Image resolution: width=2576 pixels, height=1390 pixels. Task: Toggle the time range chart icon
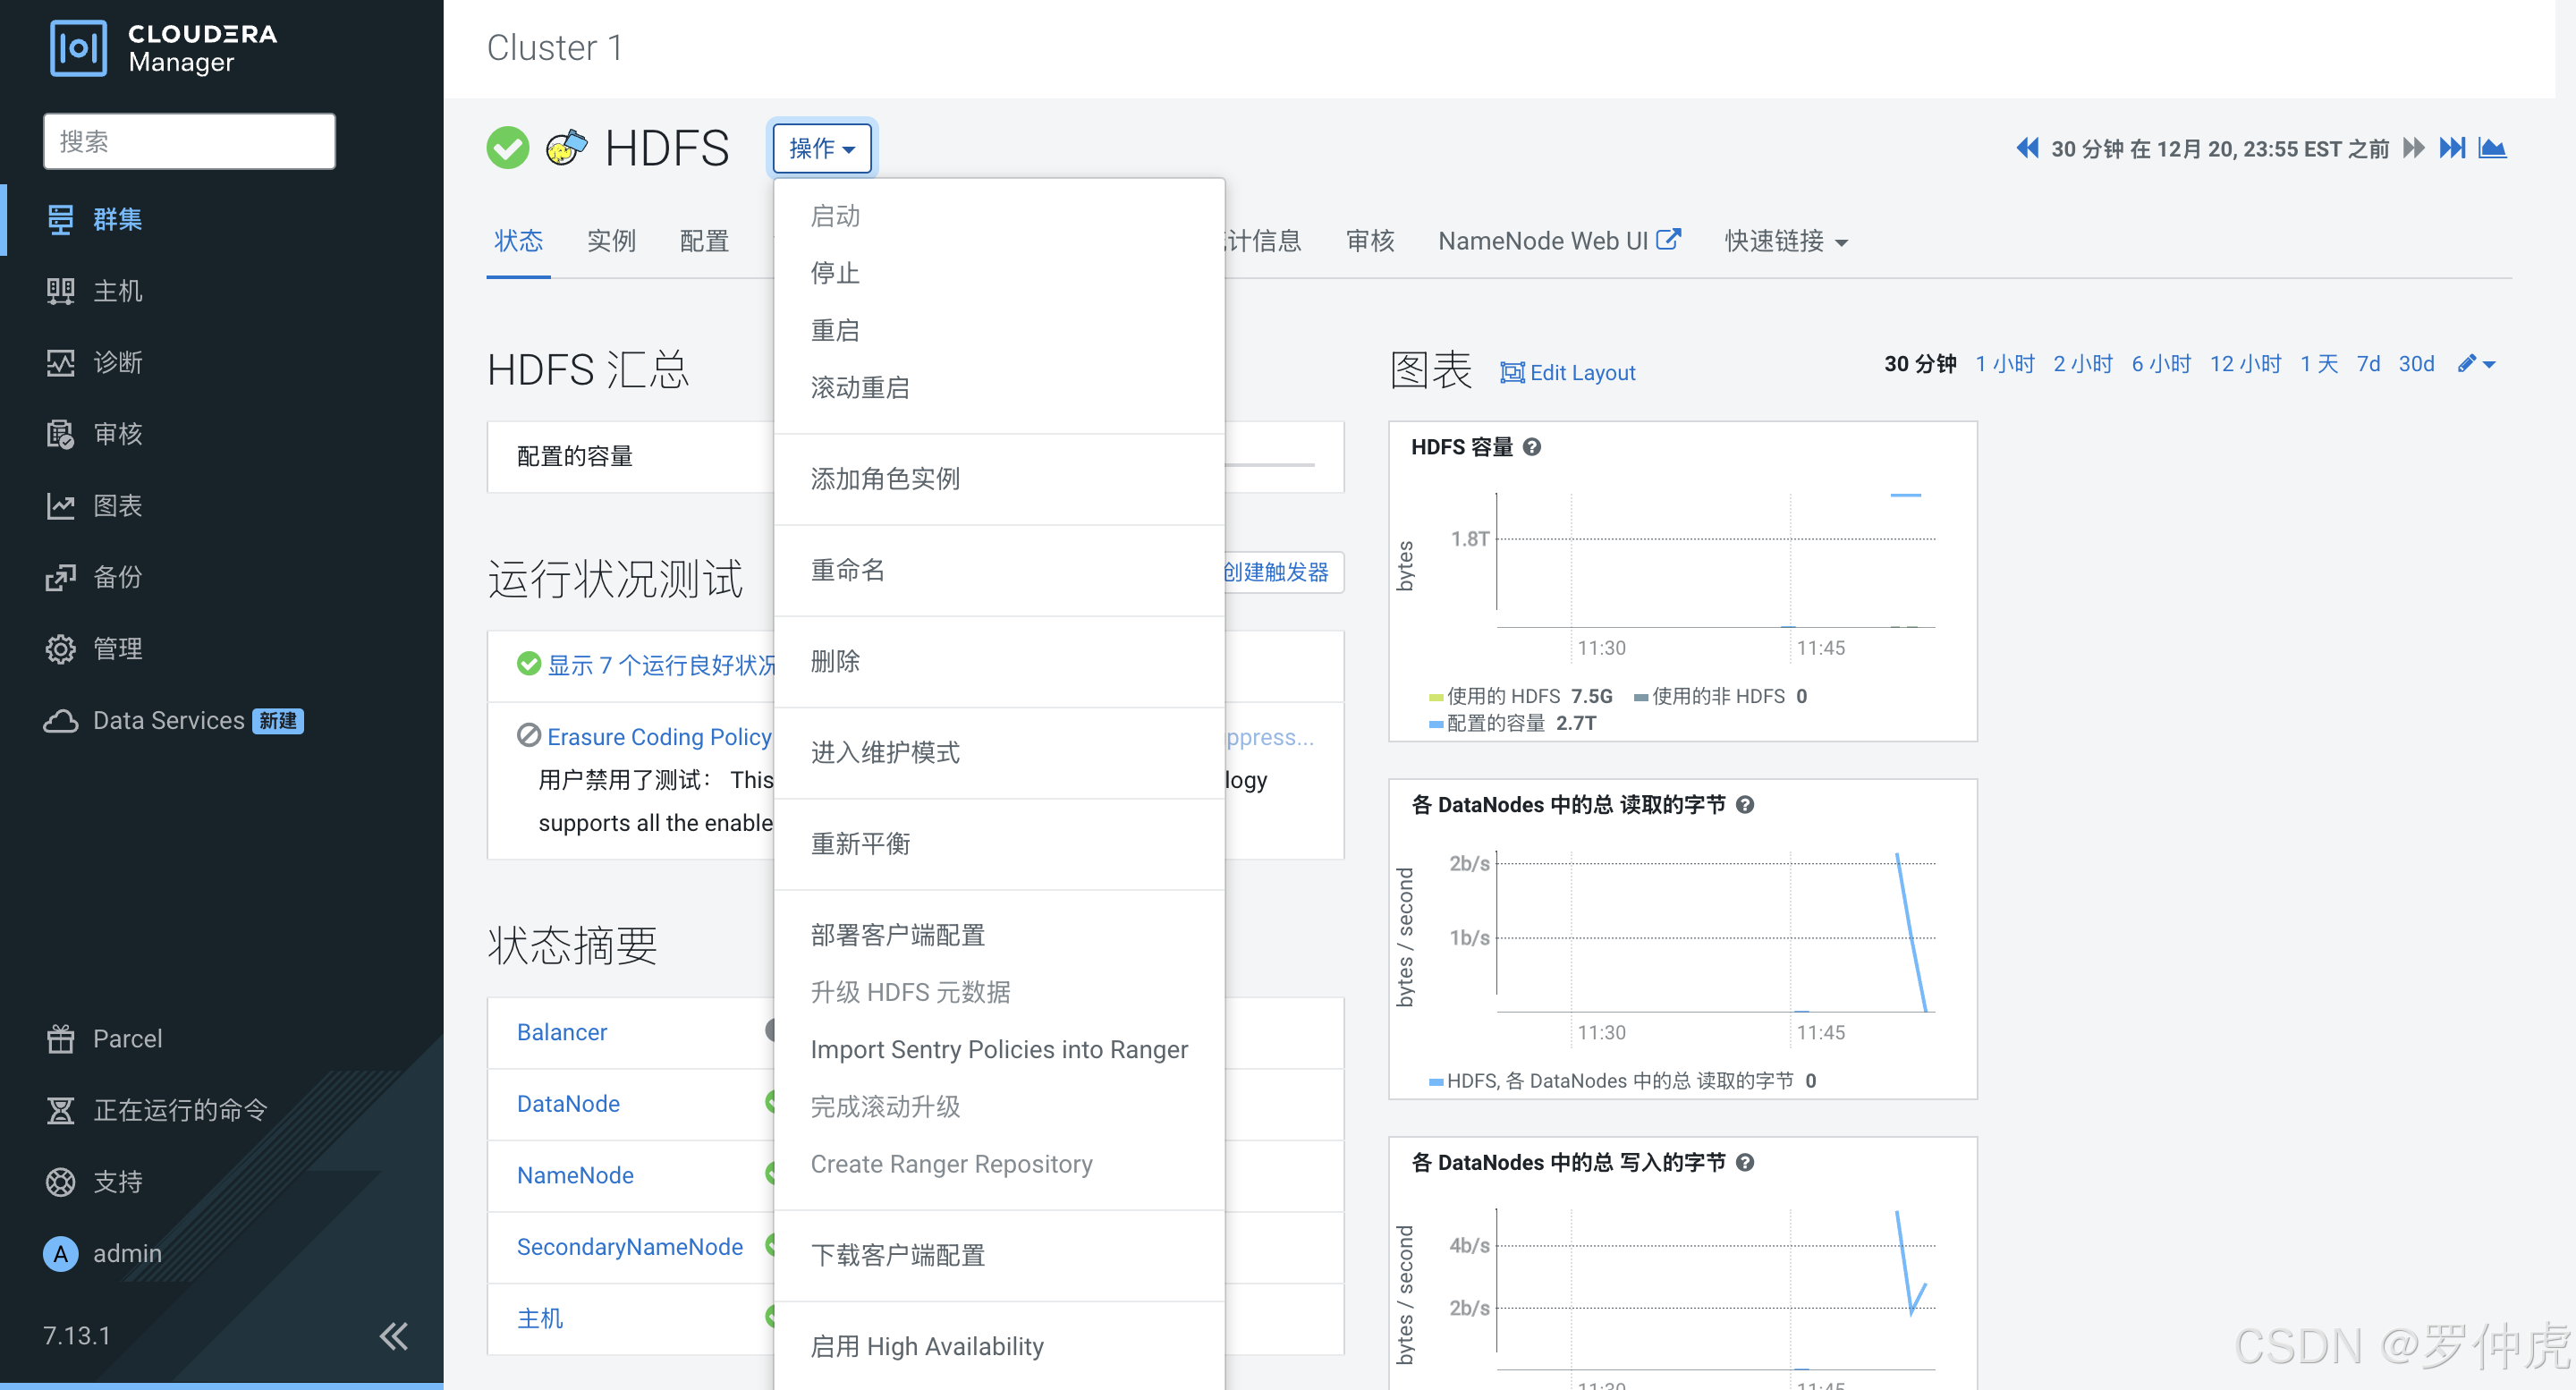coord(2492,149)
